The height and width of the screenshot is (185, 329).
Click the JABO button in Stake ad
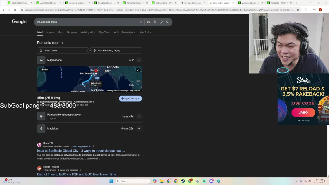click(x=303, y=113)
